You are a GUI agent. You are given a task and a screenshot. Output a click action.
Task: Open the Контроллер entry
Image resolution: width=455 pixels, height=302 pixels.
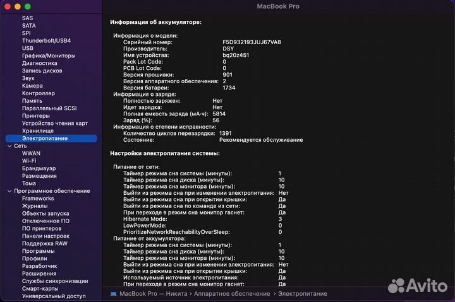pyautogui.click(x=39, y=93)
